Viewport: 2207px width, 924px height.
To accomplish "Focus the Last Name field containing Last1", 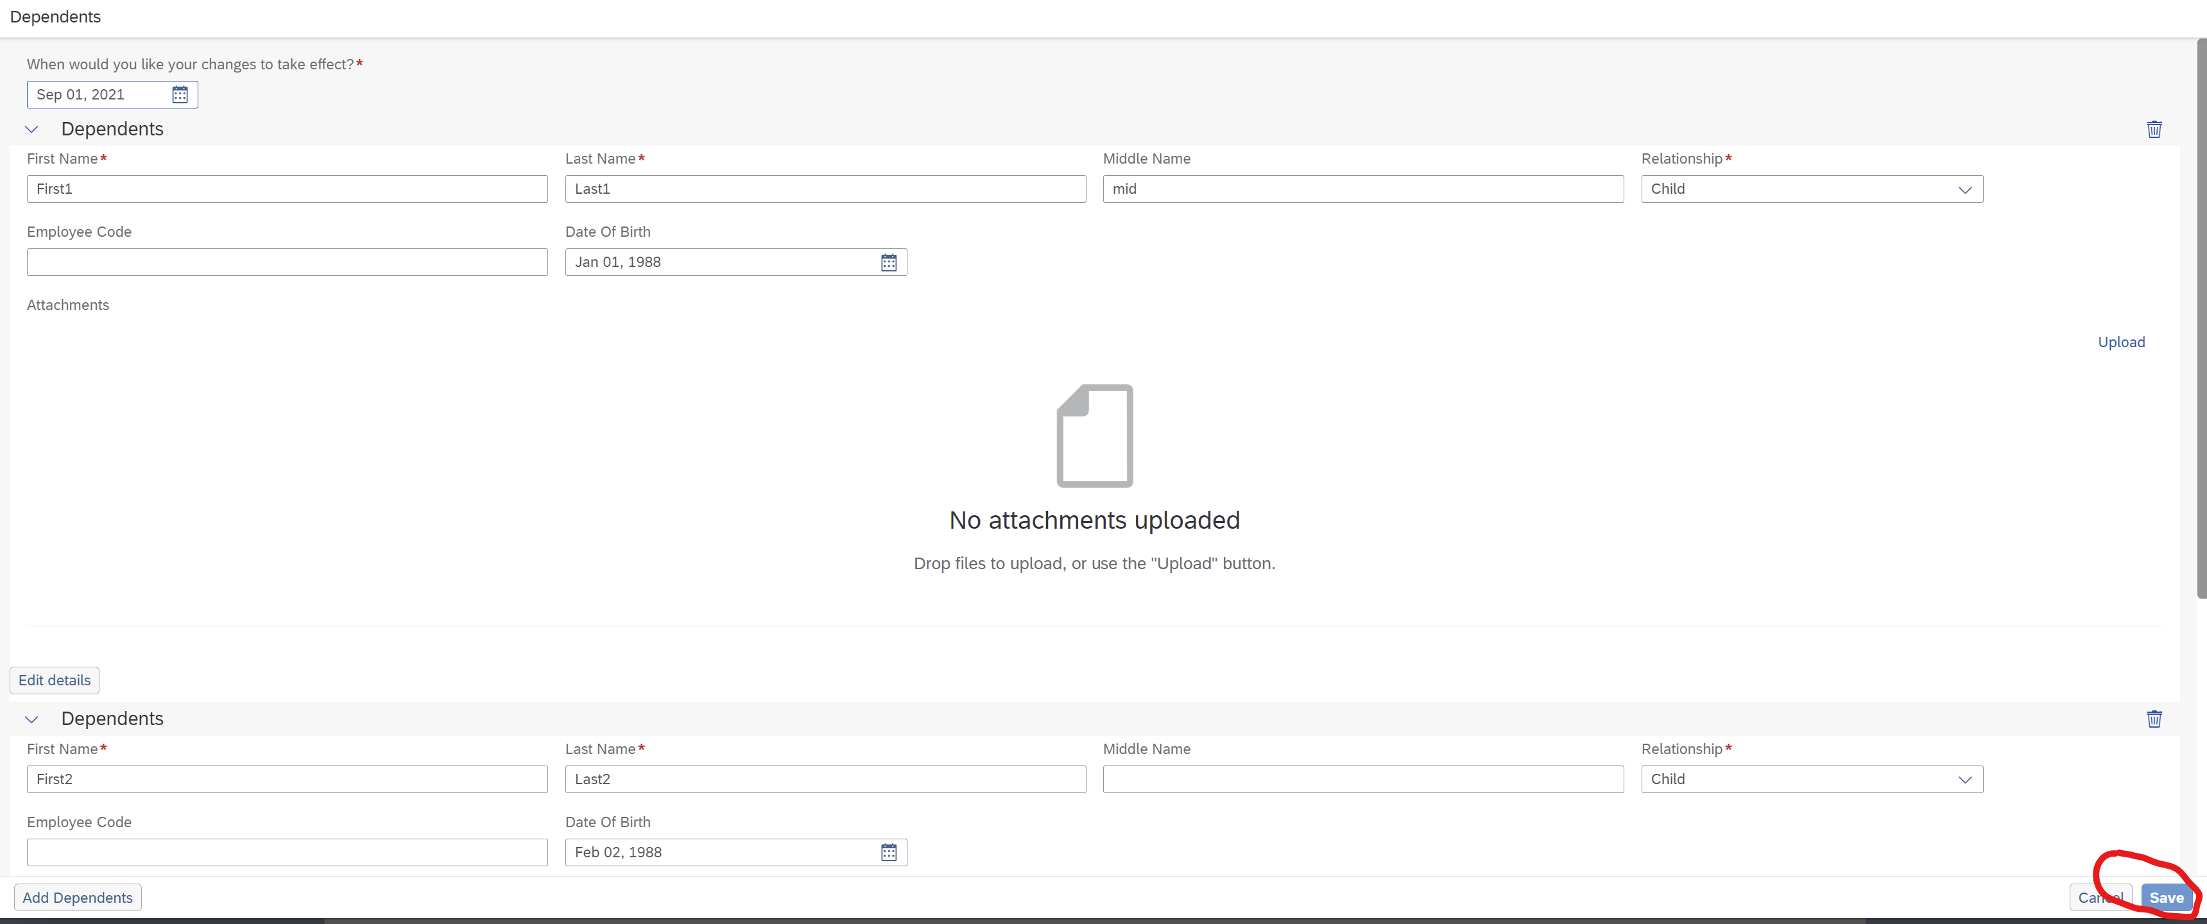I will point(825,189).
